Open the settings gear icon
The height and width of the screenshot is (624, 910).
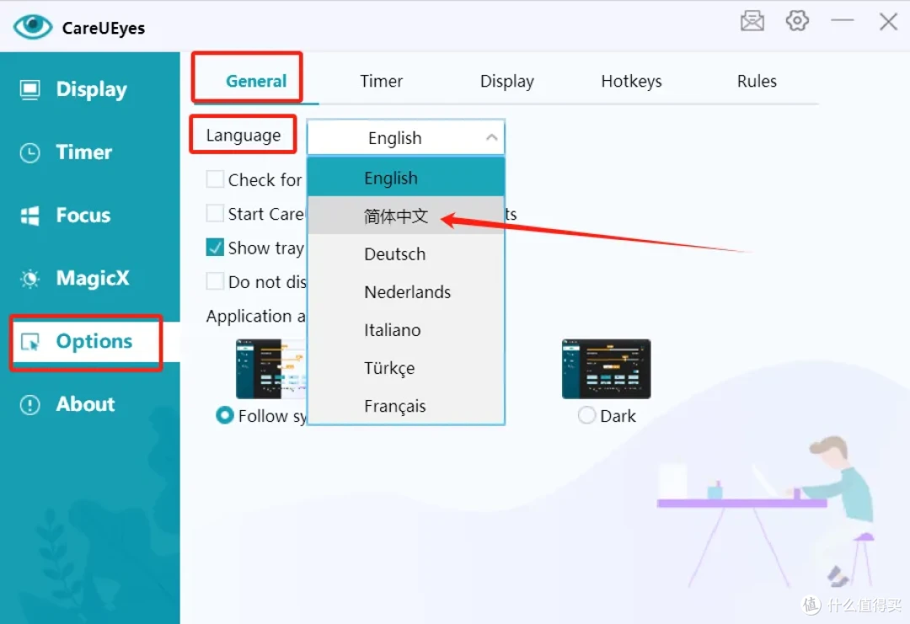pyautogui.click(x=797, y=21)
